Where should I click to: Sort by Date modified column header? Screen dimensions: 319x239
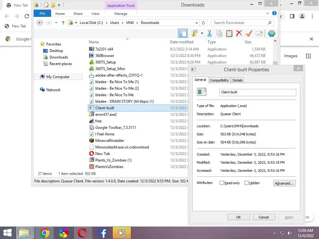pos(182,42)
